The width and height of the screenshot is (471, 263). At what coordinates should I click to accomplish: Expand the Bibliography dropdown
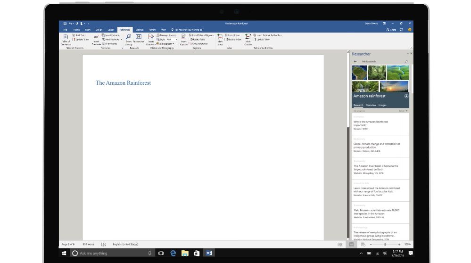pos(165,44)
